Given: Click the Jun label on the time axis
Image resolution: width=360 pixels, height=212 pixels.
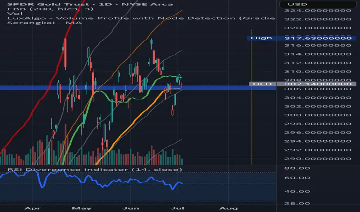Looking at the screenshot, I should pyautogui.click(x=131, y=208).
